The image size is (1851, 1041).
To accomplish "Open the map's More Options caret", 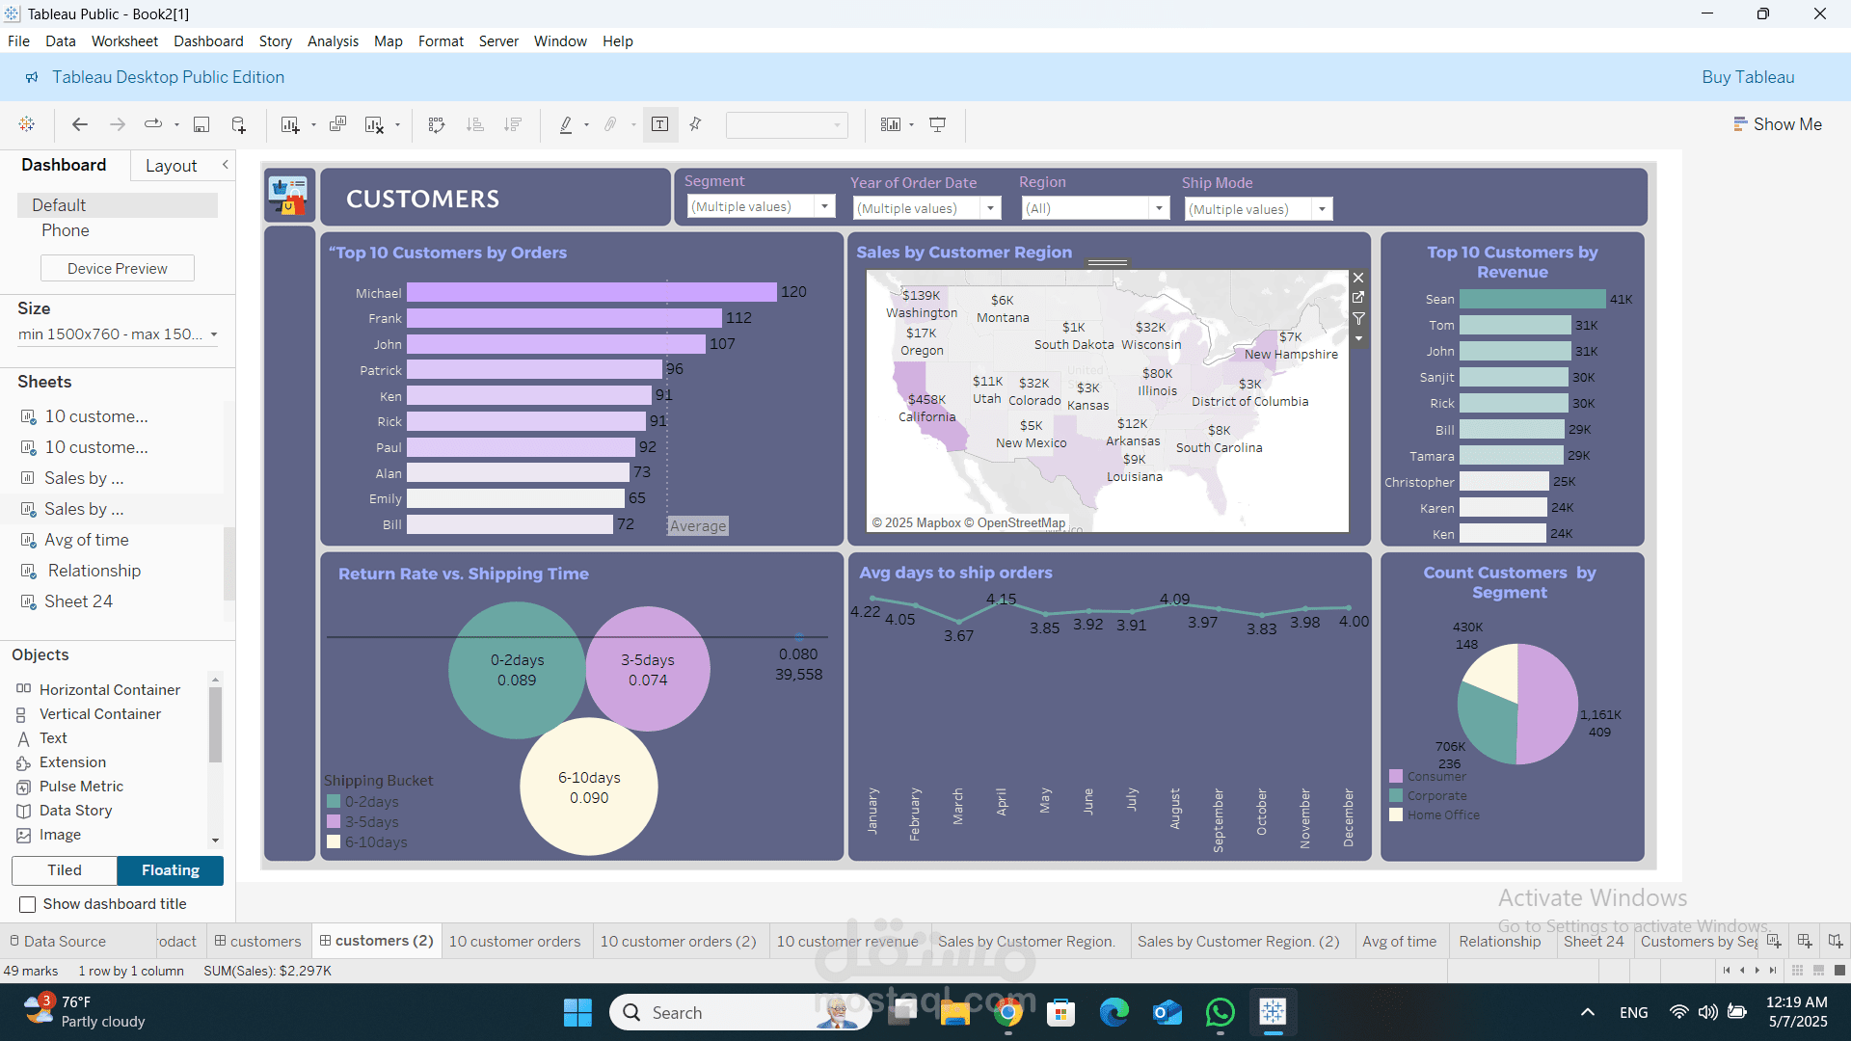I will pos(1358,338).
